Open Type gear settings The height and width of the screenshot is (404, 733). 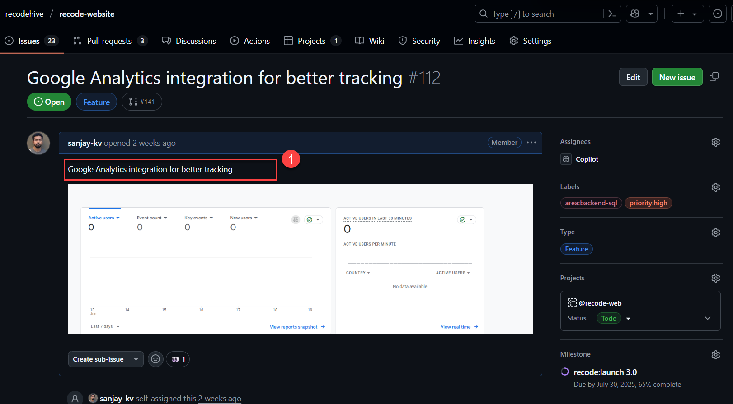716,232
